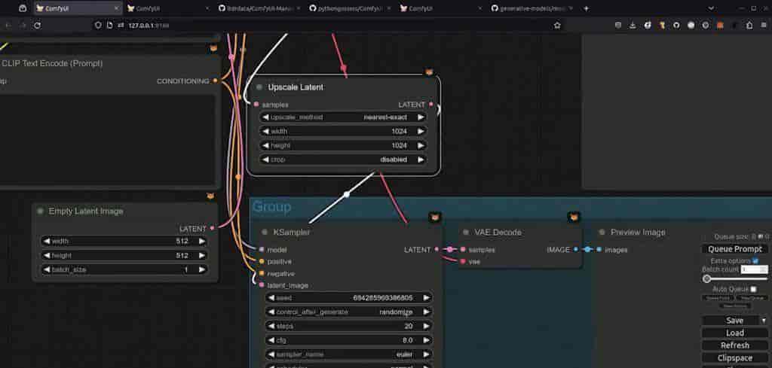
Task: Click the fox badge above Empty Latent Image
Action: (210, 196)
